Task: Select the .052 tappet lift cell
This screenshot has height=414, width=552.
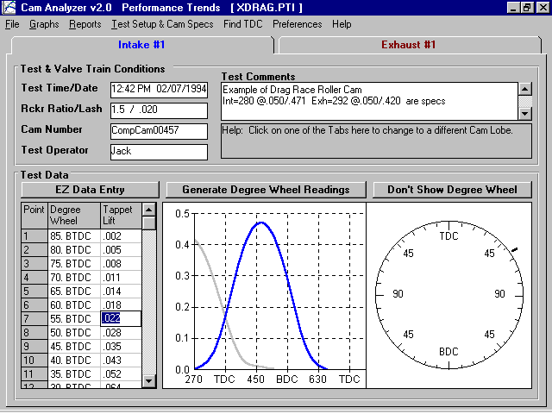Action: (121, 373)
